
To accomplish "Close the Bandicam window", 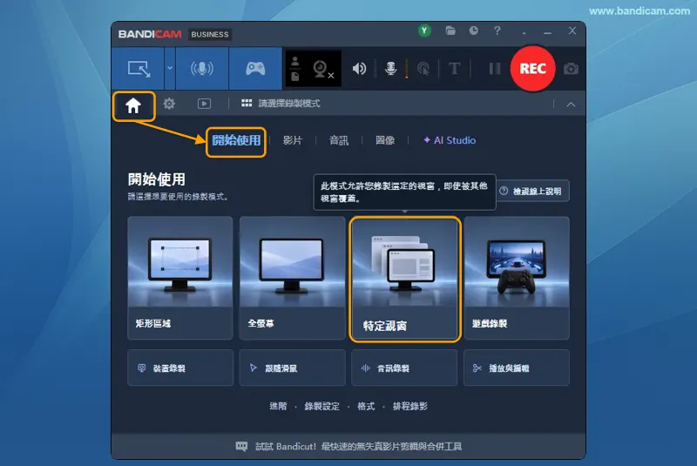I will [x=572, y=30].
